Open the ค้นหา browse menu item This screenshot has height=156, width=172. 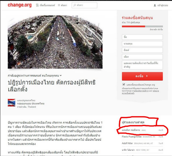click(x=64, y=5)
